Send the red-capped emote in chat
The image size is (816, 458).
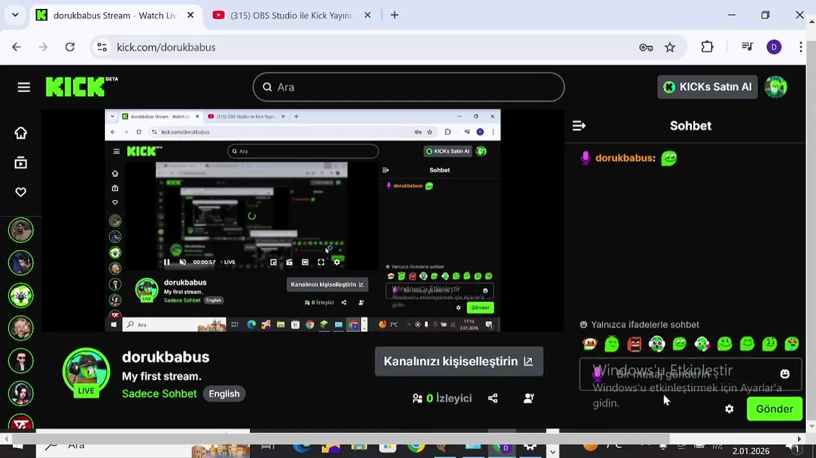590,344
